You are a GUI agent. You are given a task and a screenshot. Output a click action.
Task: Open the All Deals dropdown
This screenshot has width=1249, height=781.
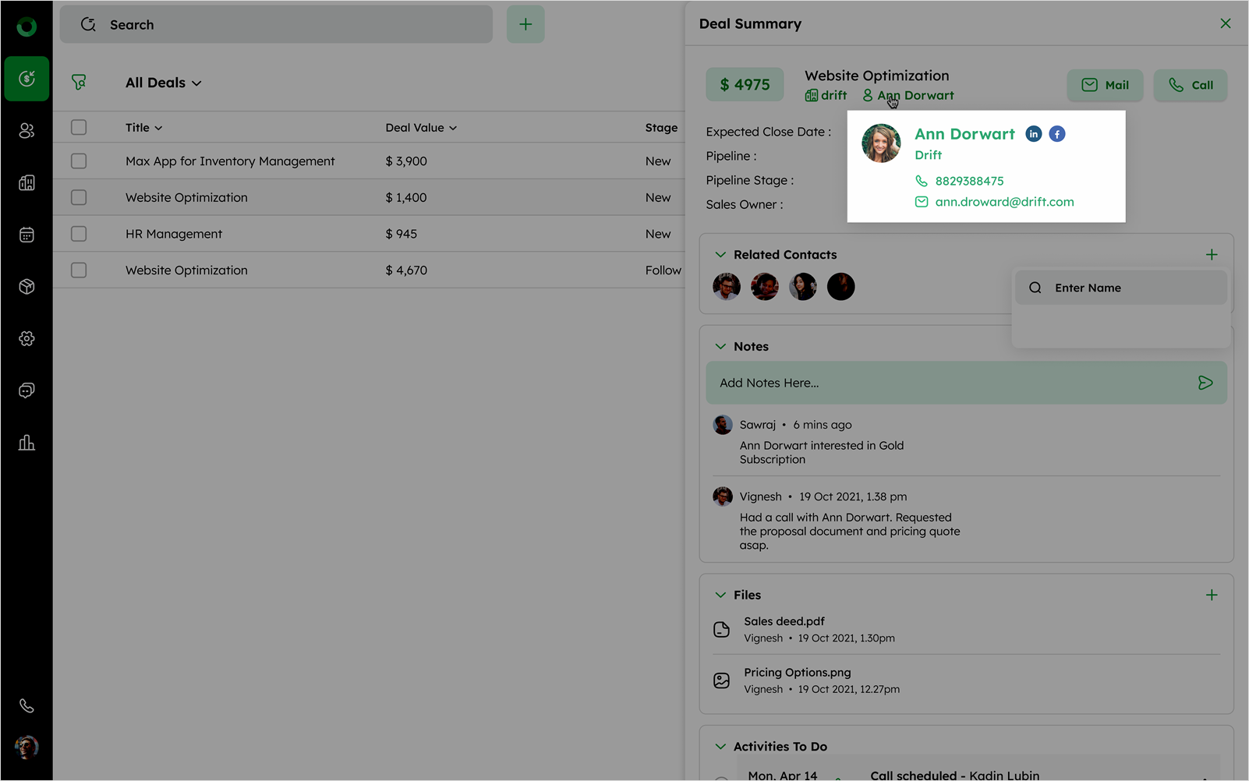[x=163, y=83]
